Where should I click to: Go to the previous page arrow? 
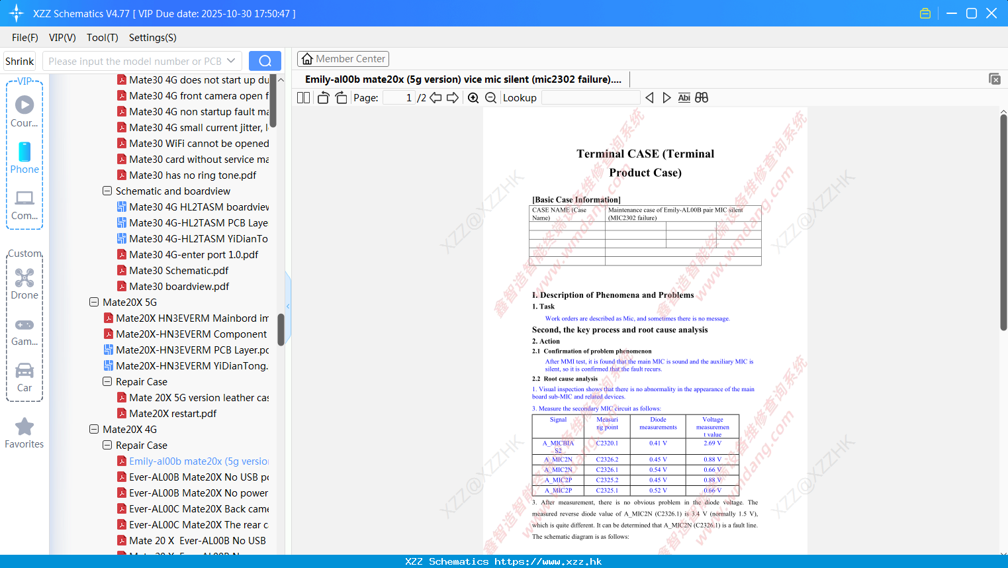(435, 97)
